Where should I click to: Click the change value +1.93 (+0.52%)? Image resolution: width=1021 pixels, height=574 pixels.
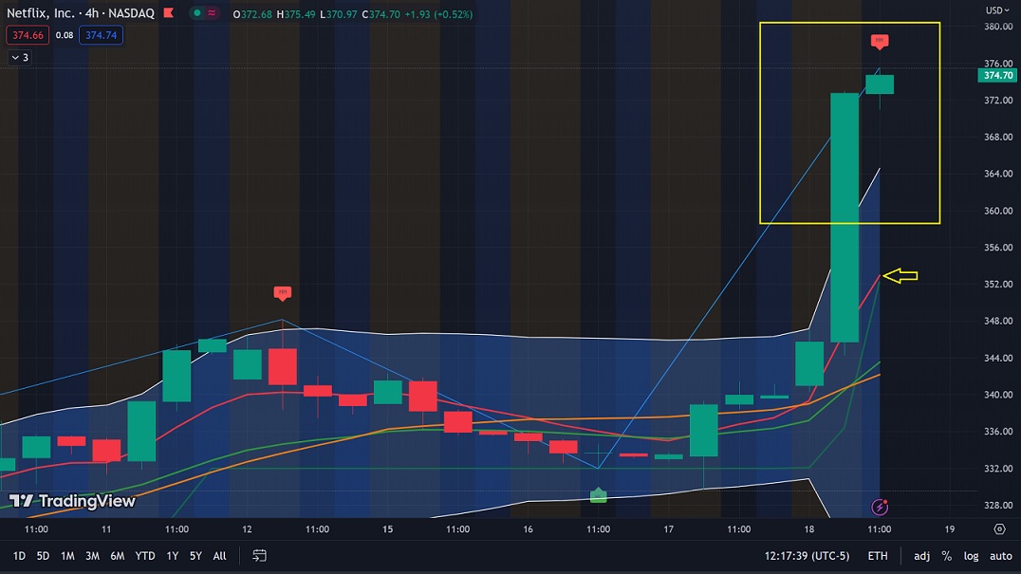[438, 13]
